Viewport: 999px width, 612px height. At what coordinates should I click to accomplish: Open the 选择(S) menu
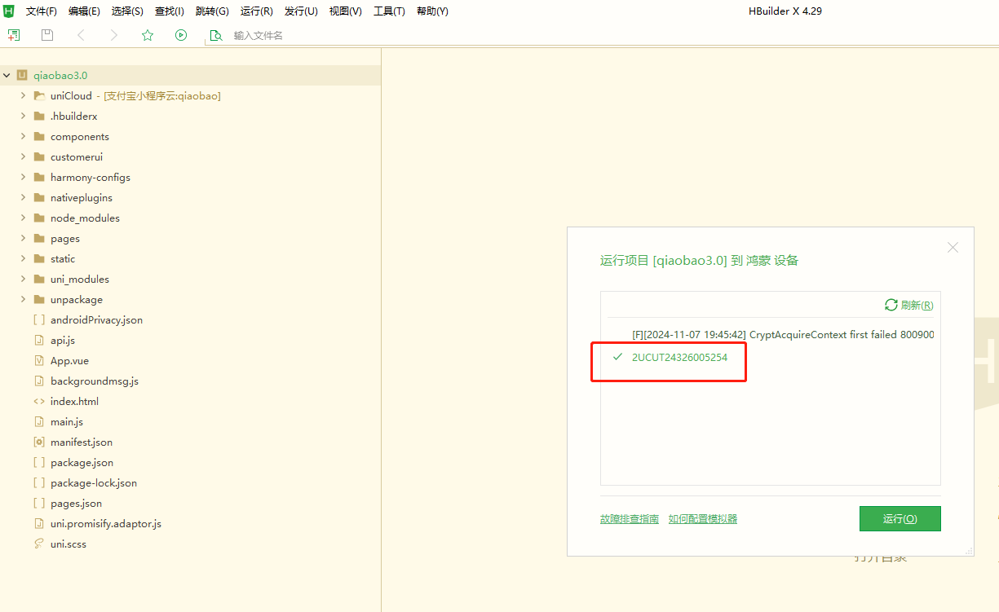tap(127, 11)
